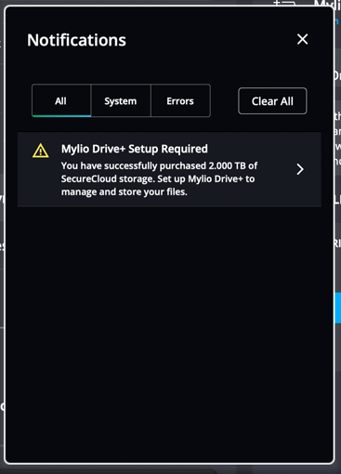Close the Notifications panel
This screenshot has height=474, width=341.
pos(302,39)
